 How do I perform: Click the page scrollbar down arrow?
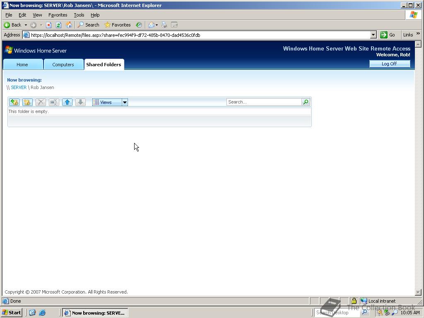click(x=418, y=292)
